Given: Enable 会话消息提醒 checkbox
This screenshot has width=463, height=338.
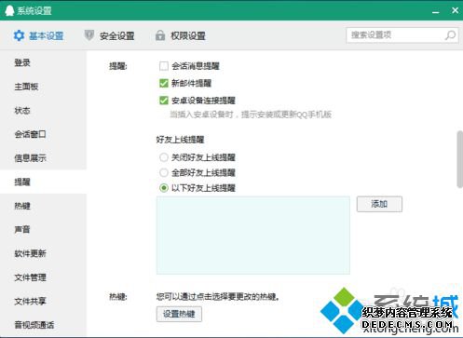Looking at the screenshot, I should coord(164,66).
